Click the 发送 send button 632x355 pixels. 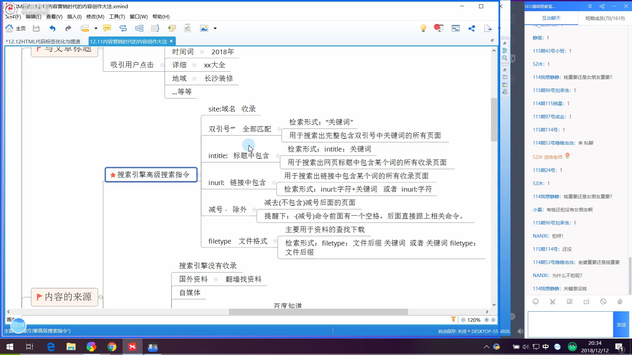(621, 324)
